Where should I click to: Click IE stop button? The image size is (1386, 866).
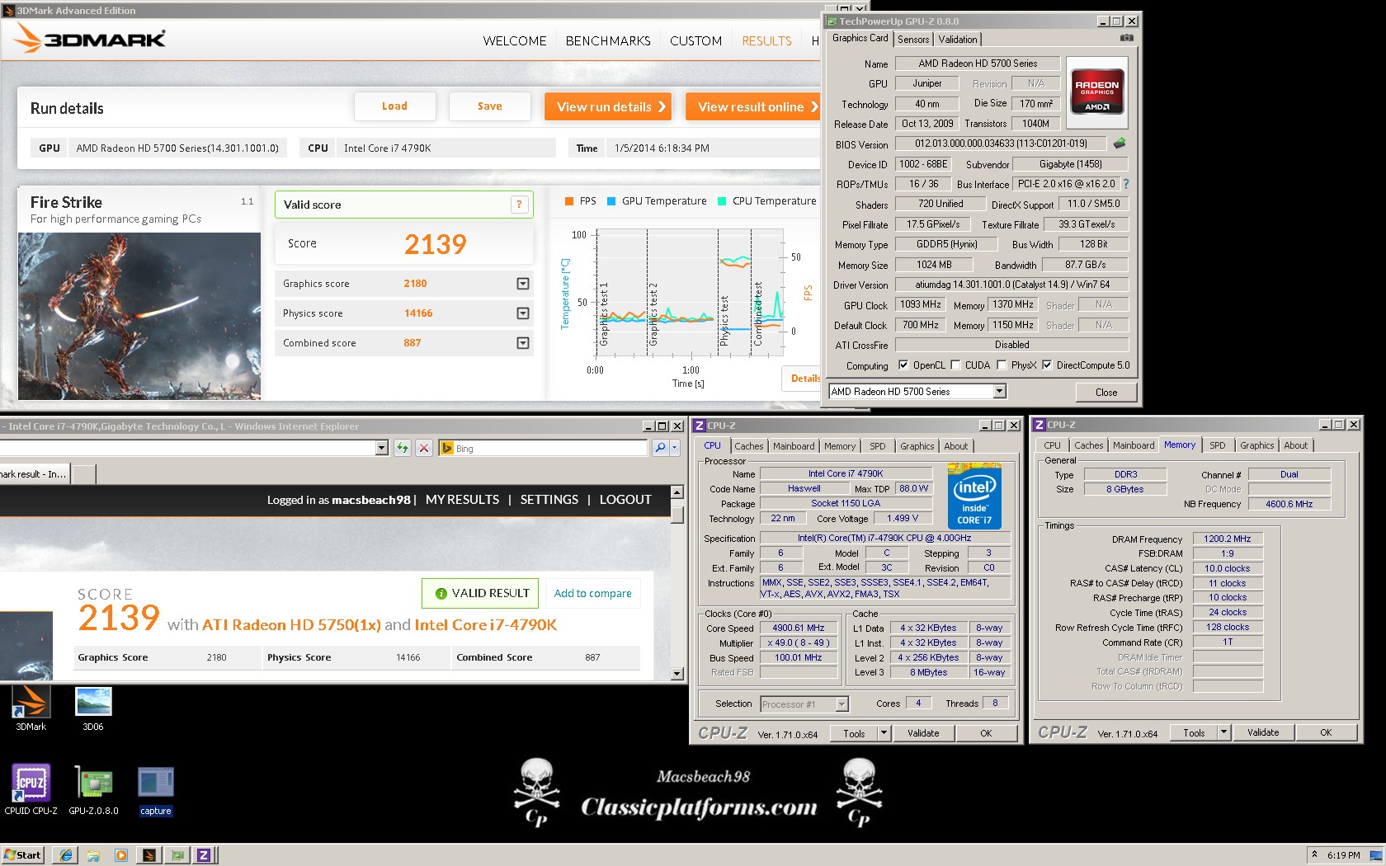click(423, 448)
